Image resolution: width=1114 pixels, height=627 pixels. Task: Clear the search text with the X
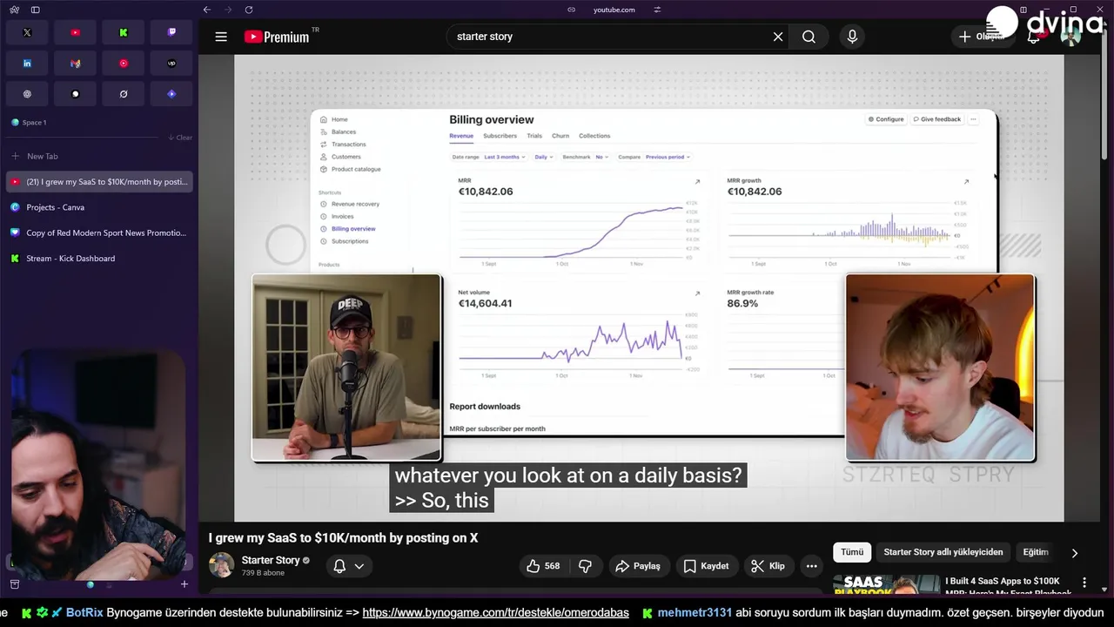pos(778,37)
